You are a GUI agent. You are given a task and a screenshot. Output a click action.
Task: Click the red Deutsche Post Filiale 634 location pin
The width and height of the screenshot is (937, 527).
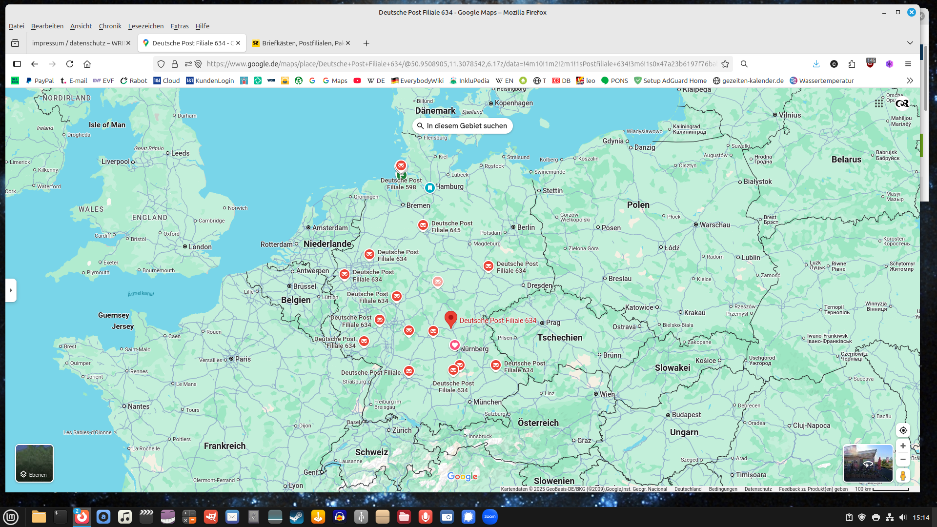(451, 319)
